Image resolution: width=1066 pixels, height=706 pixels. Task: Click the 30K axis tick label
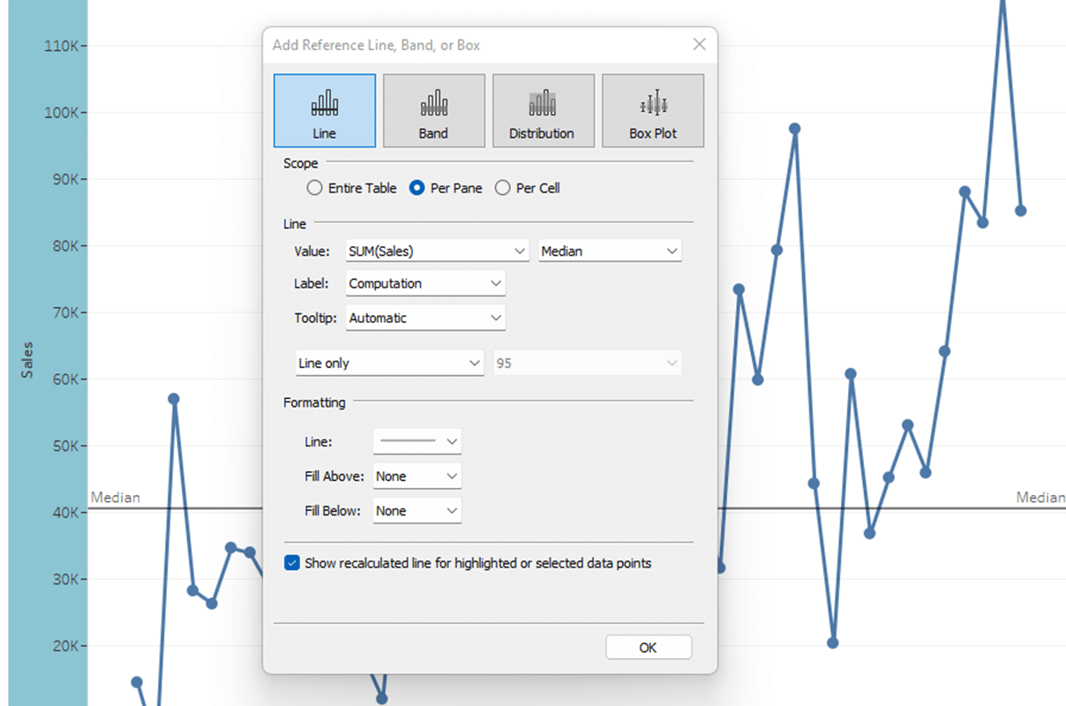pos(64,580)
